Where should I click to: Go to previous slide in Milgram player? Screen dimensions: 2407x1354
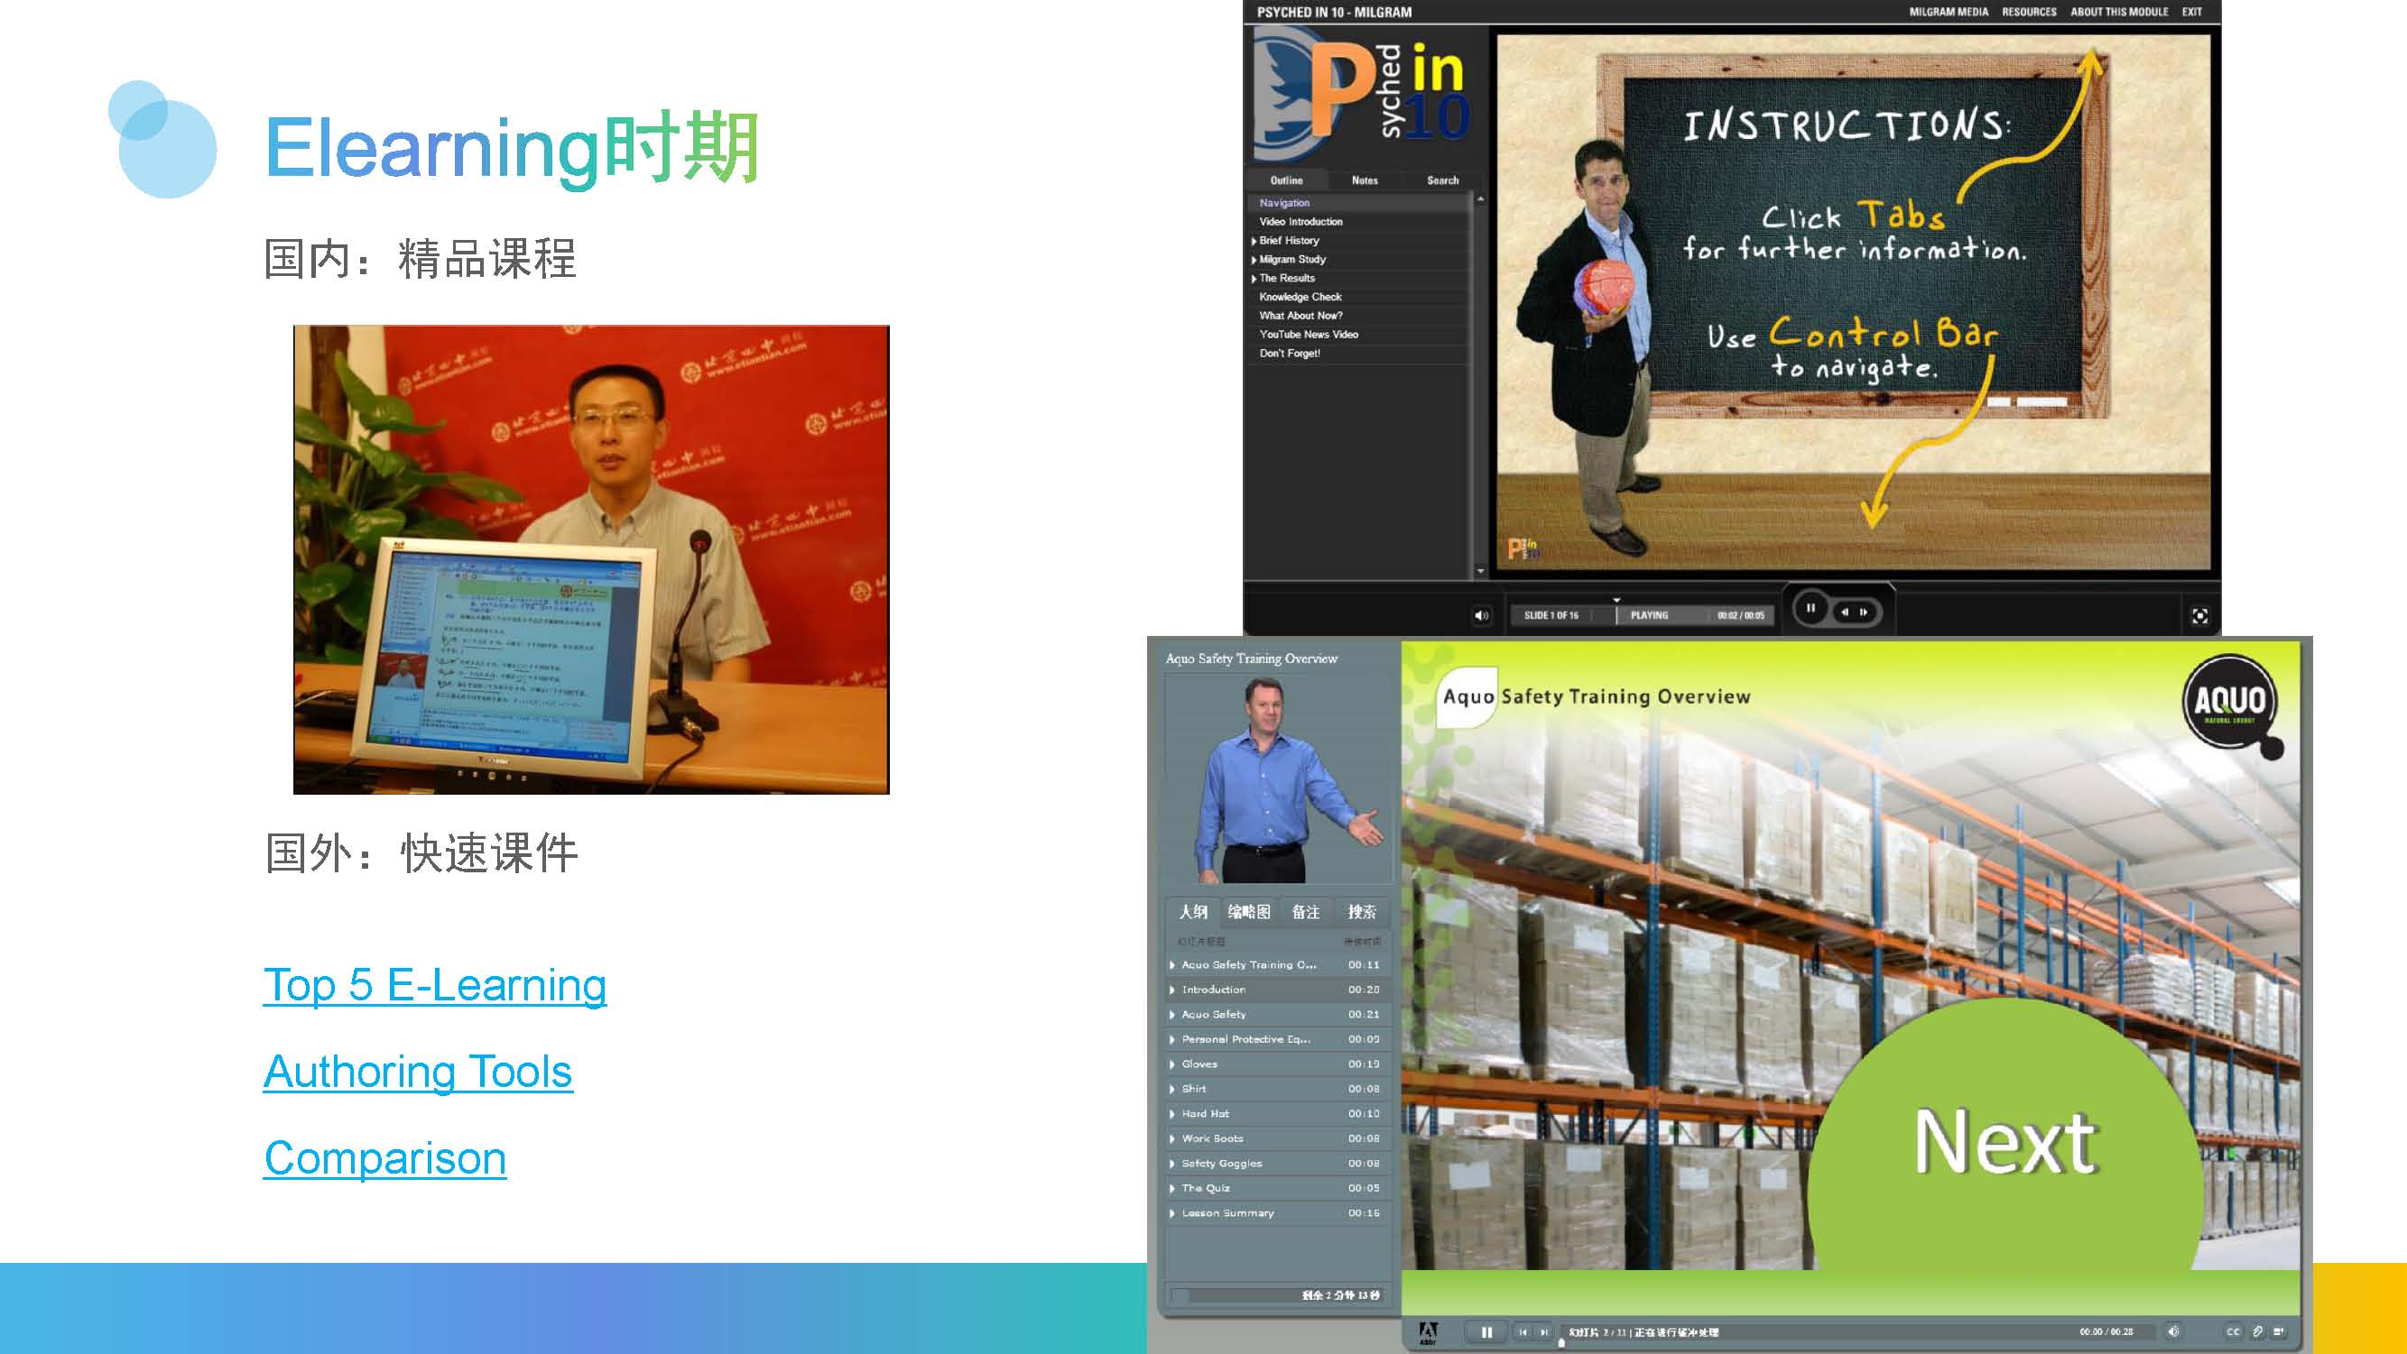(1845, 613)
